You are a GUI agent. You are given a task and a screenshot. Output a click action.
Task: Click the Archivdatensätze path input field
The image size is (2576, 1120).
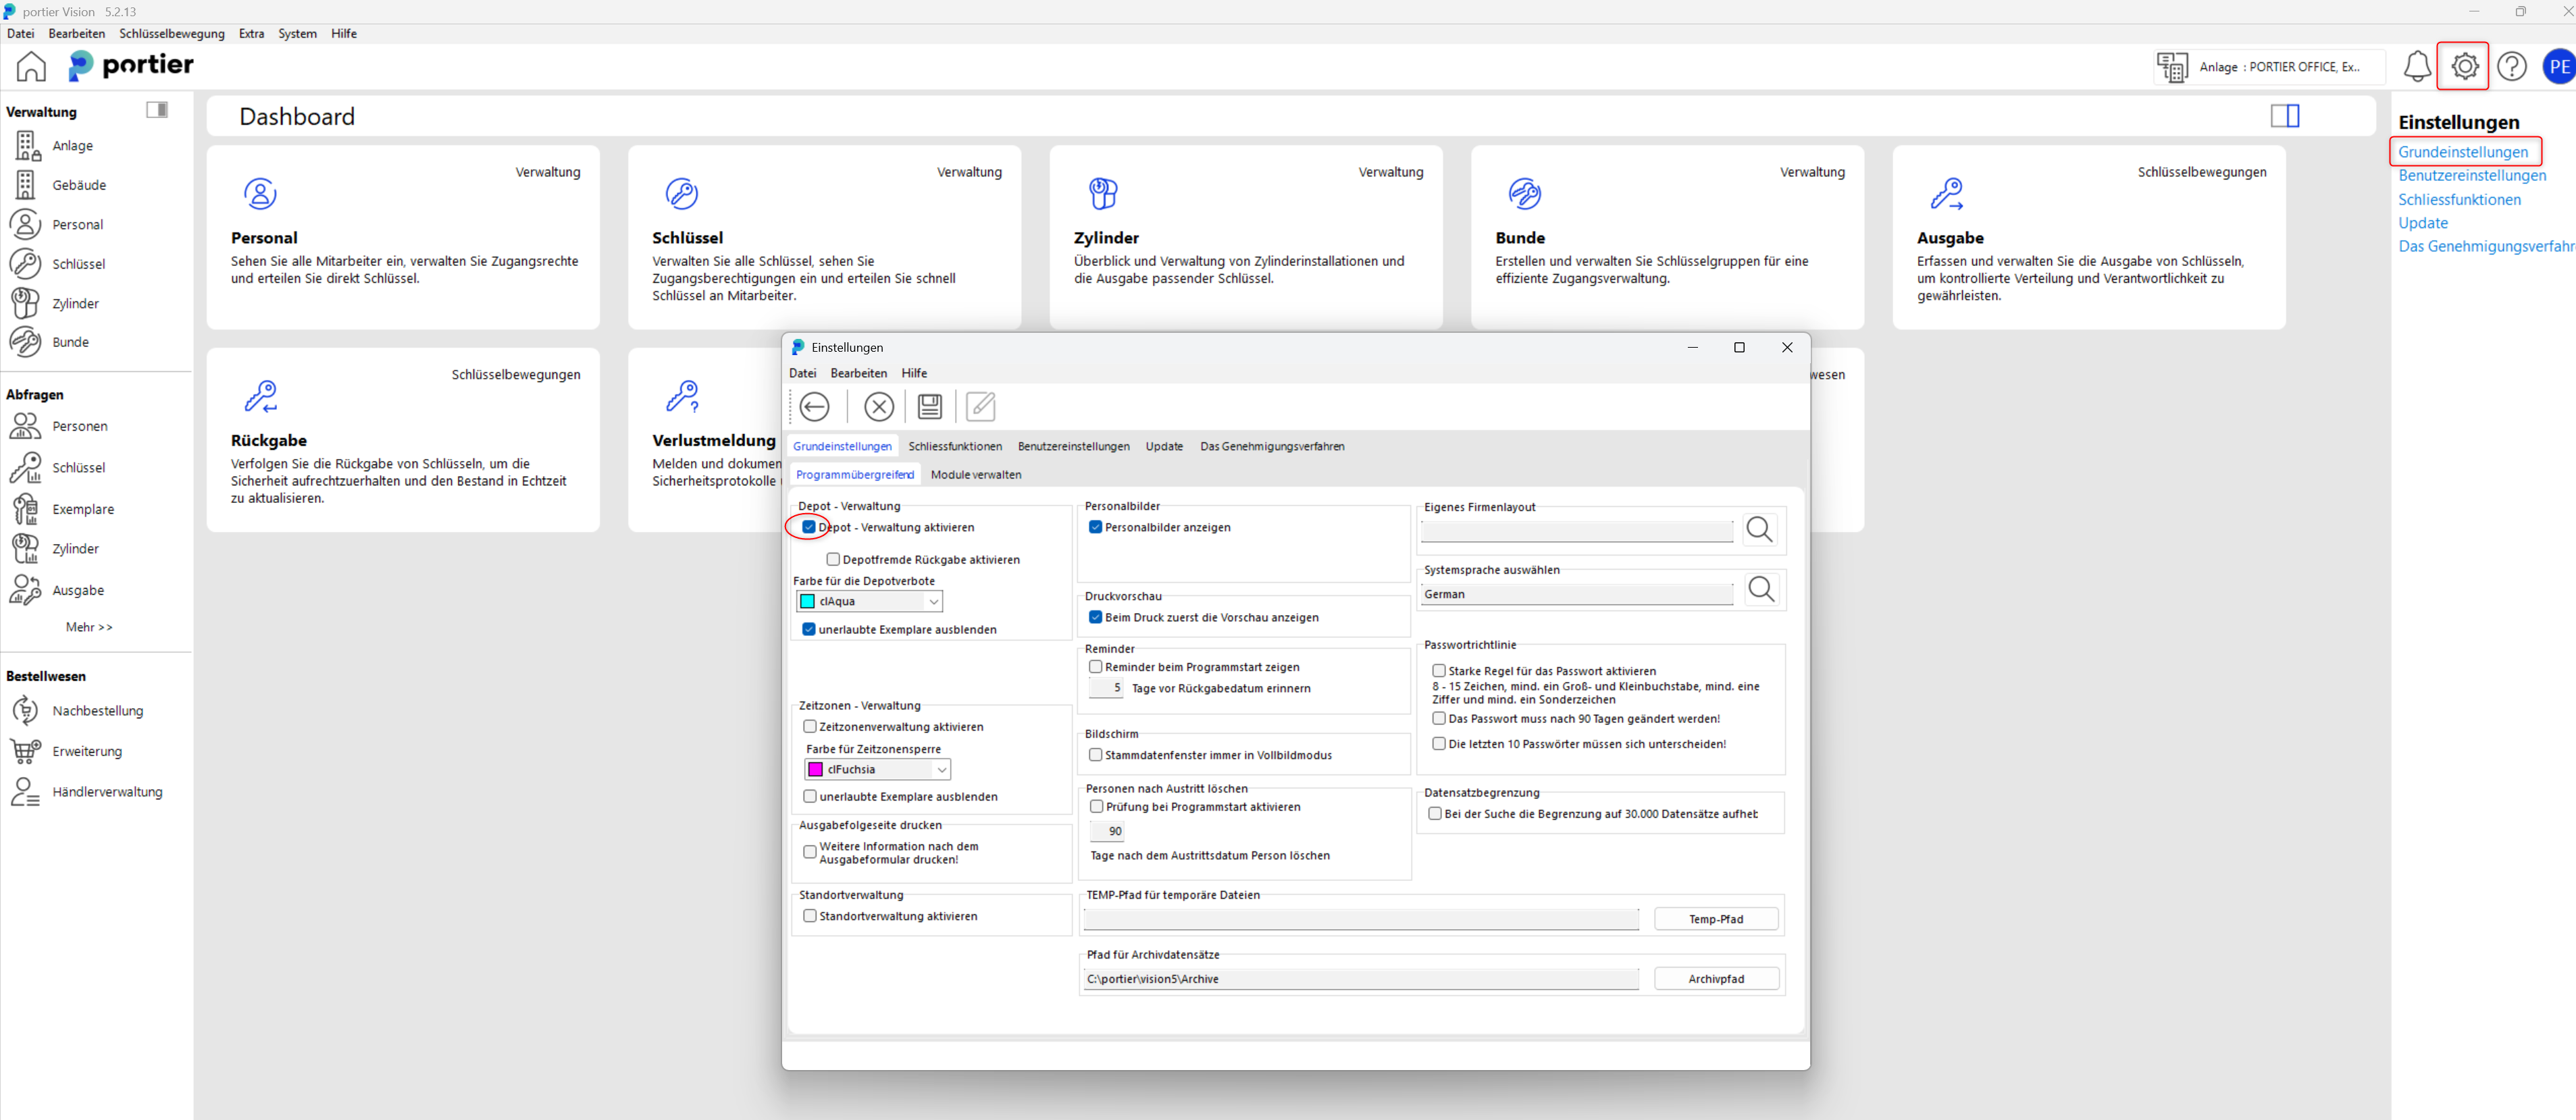click(x=1360, y=978)
